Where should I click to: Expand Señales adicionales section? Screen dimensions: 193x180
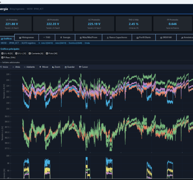[10, 62]
